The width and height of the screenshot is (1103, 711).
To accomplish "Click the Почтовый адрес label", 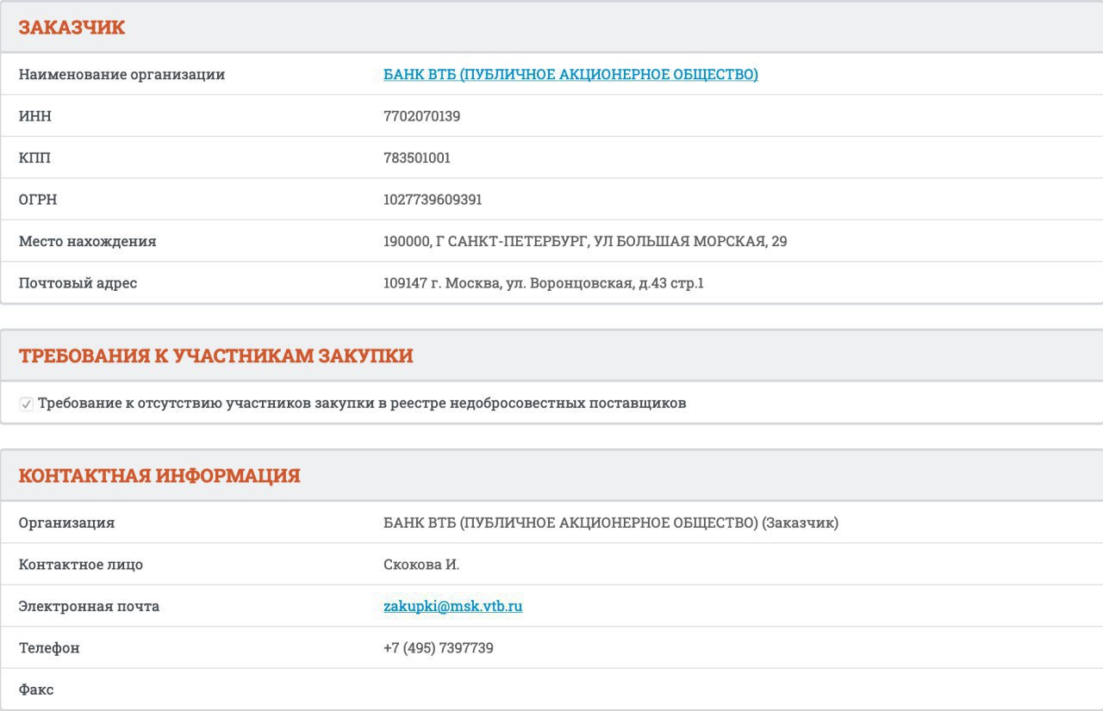I will tap(78, 283).
